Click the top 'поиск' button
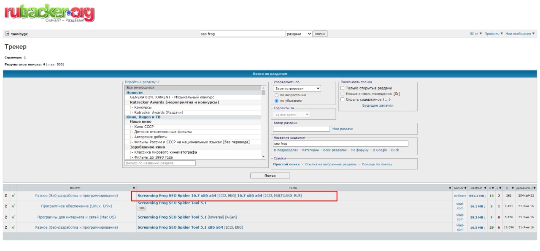This screenshot has height=251, width=540. point(320,34)
